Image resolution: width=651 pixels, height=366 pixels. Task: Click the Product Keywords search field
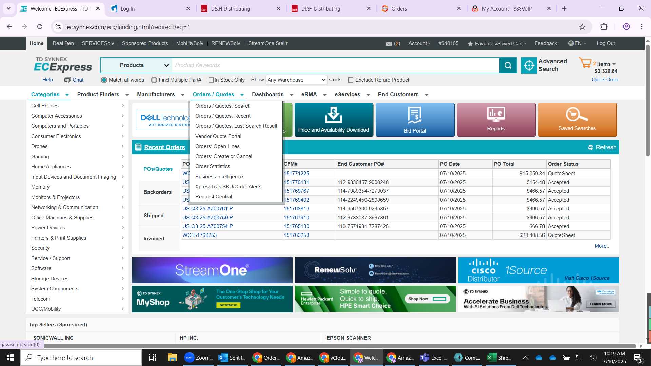tap(336, 65)
